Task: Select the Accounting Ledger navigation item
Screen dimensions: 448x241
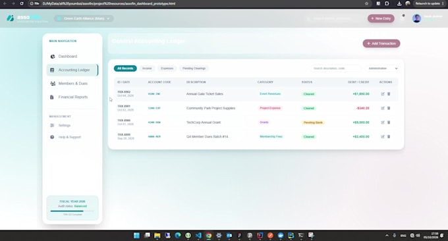Action: coord(72,70)
